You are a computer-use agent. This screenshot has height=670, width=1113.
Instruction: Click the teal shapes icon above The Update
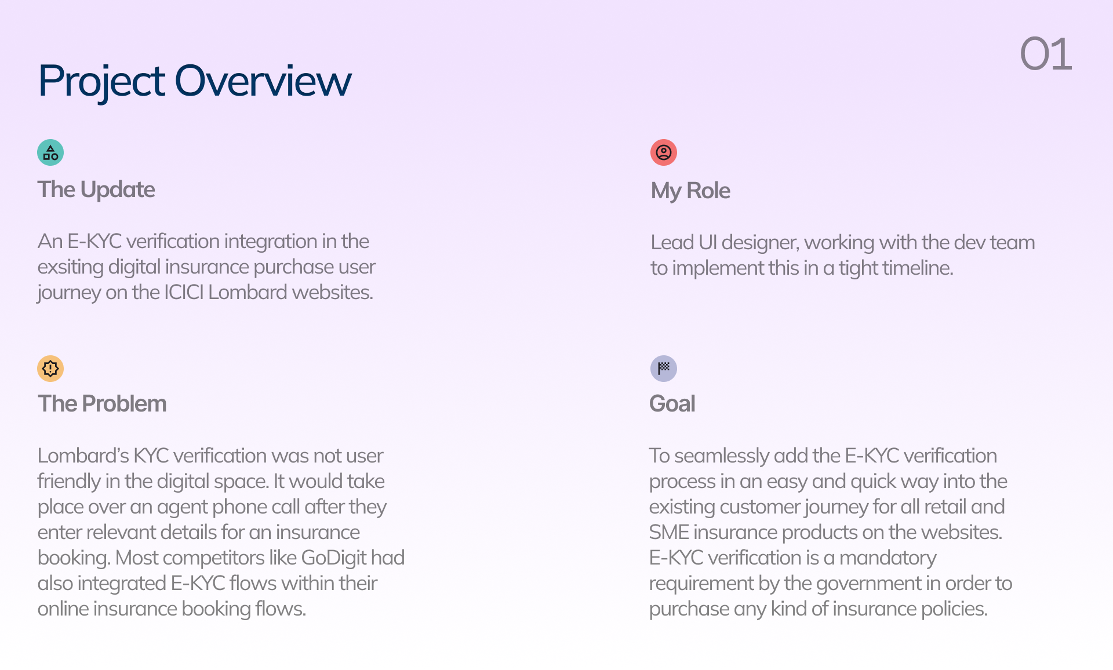click(50, 152)
